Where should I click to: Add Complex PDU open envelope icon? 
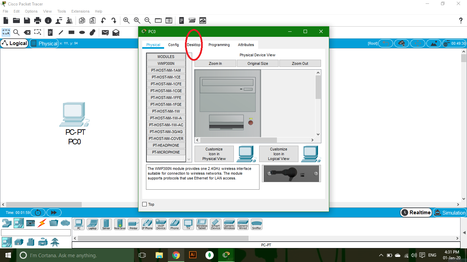click(116, 32)
